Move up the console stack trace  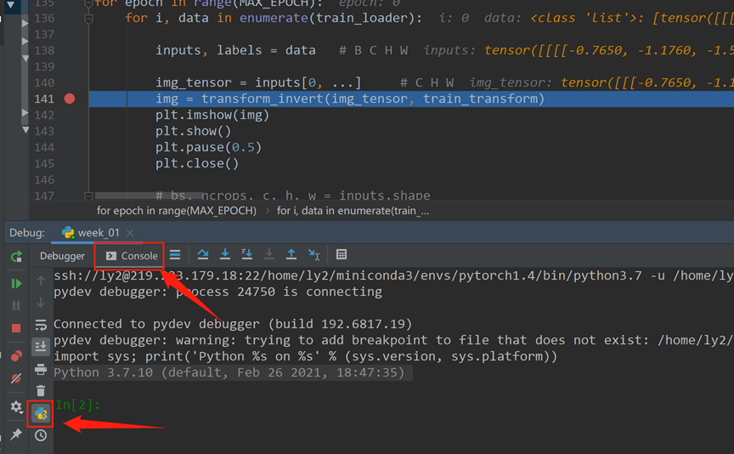click(x=41, y=281)
